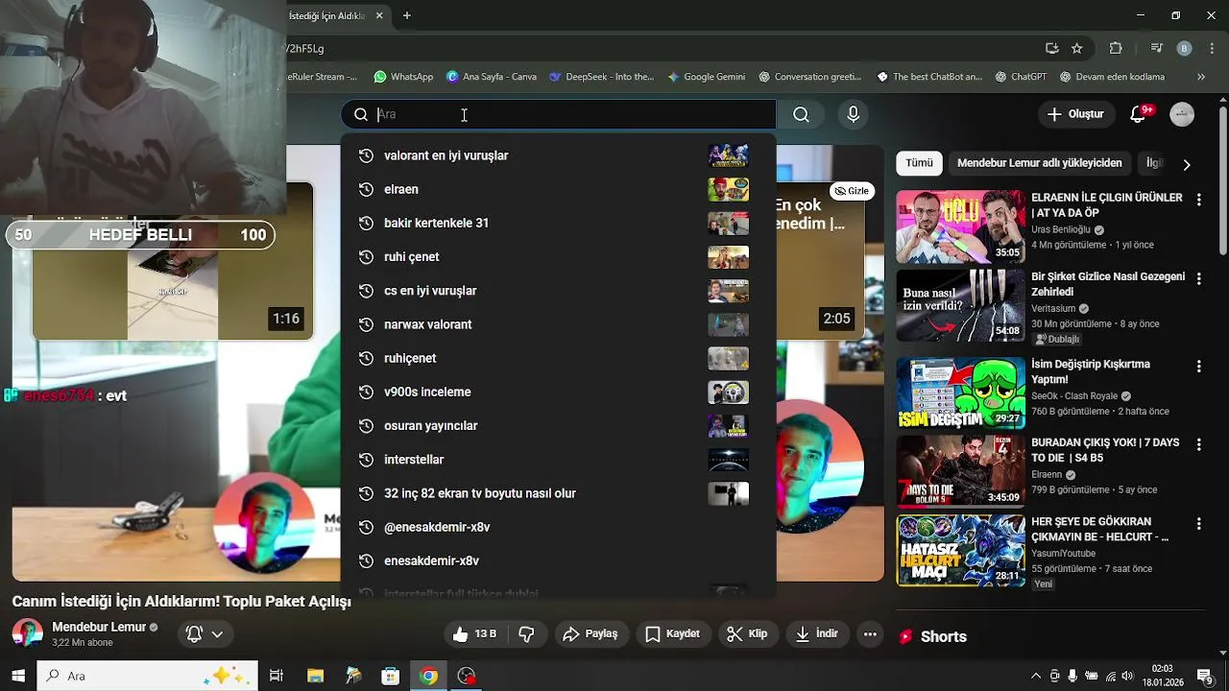The width and height of the screenshot is (1229, 691).
Task: Open the WhatsApp bookmark
Action: pos(403,77)
